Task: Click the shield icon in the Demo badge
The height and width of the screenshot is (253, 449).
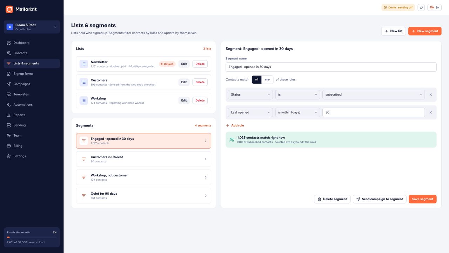Action: coord(385,7)
